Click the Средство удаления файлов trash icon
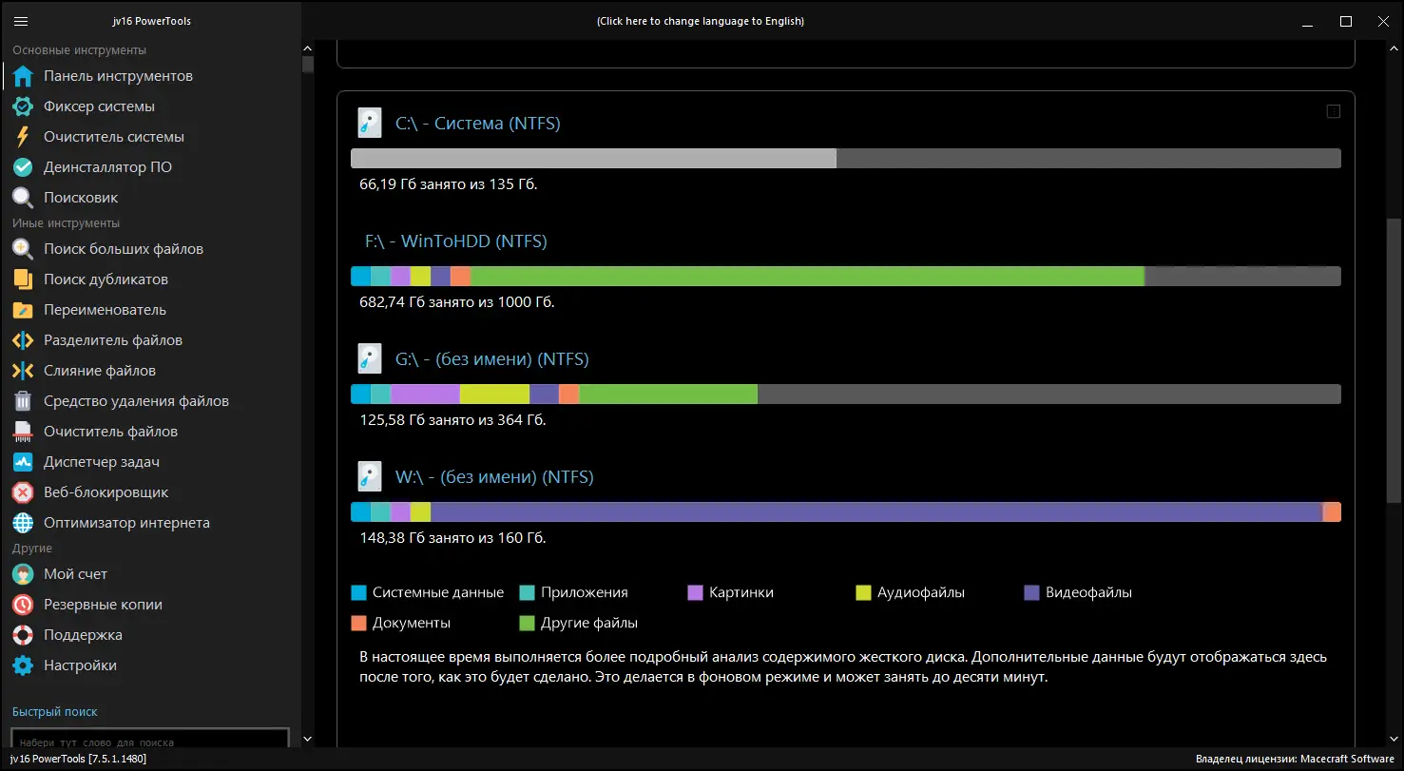The height and width of the screenshot is (771, 1404). [23, 401]
